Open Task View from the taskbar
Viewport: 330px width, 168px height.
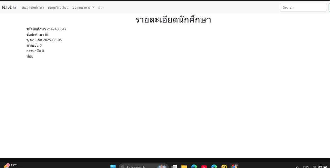pos(174,167)
